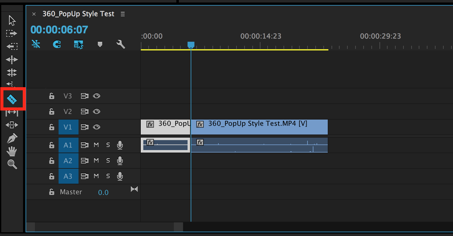
Task: Select the Slip tool
Action: point(12,113)
